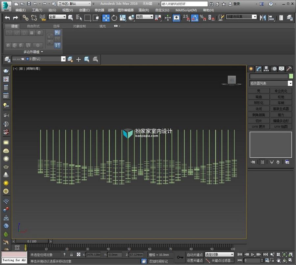Click the Mirror tool icon
296x265 pixels.
262,18
